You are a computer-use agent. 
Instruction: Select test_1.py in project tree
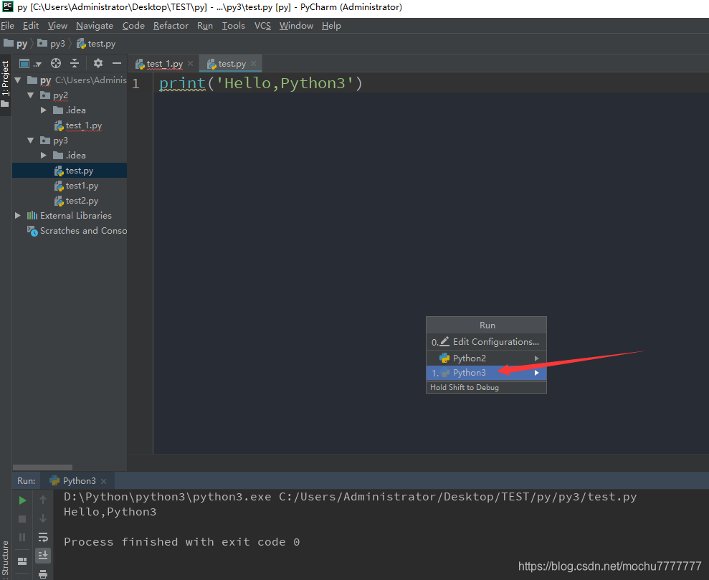[84, 125]
